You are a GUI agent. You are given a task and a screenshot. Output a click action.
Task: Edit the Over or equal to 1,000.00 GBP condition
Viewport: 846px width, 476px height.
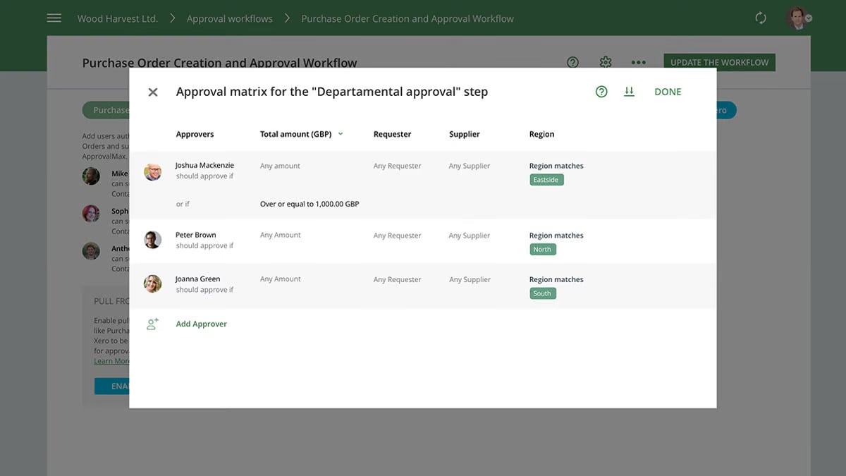coord(309,204)
